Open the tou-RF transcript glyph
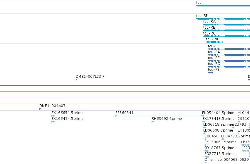The height and width of the screenshot is (164, 250). click(223, 19)
